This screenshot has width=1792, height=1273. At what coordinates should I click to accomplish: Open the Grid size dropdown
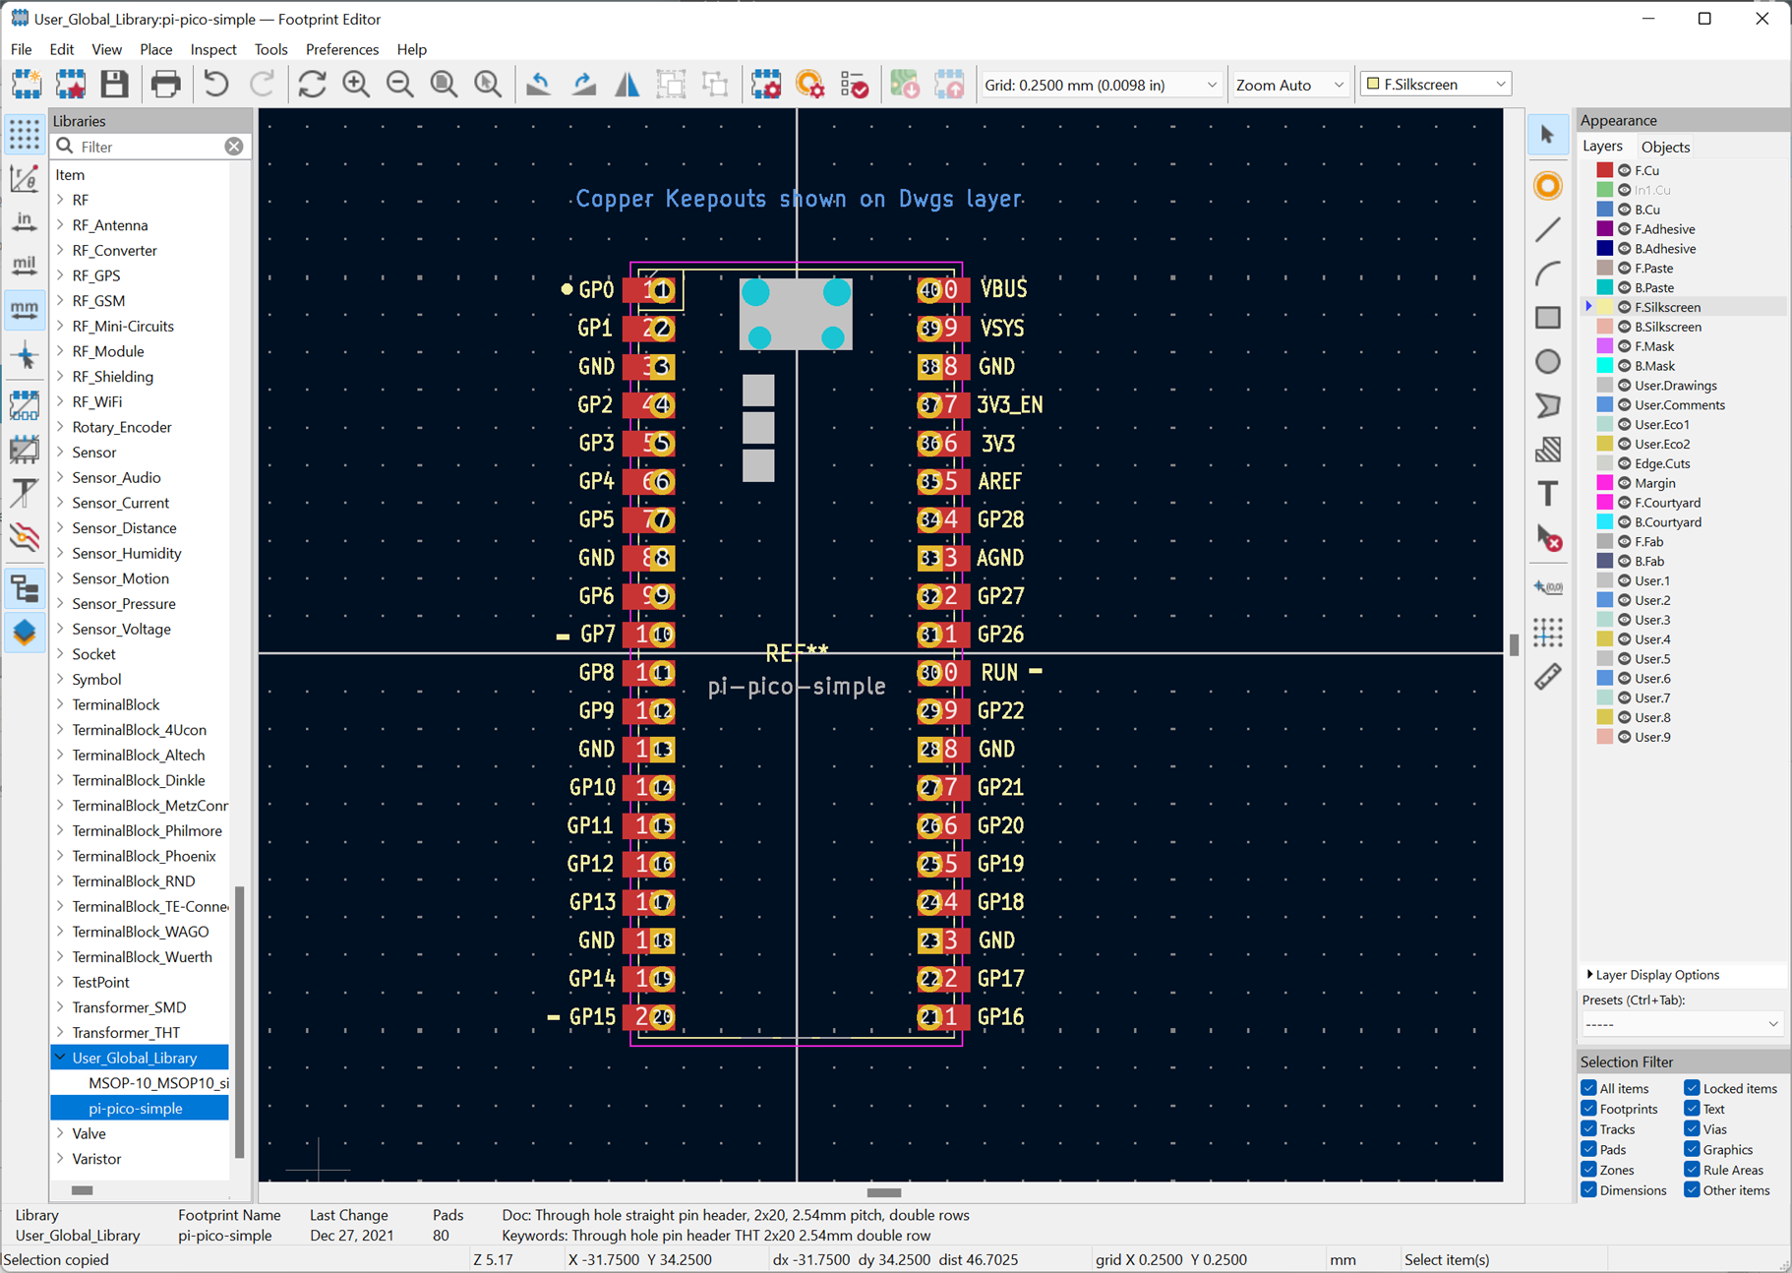point(1101,85)
